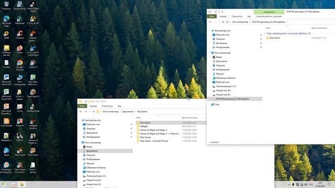Screen dimensions: 335x188
Task: Sort by Имя column in My Games window
Action: [x=139, y=118]
